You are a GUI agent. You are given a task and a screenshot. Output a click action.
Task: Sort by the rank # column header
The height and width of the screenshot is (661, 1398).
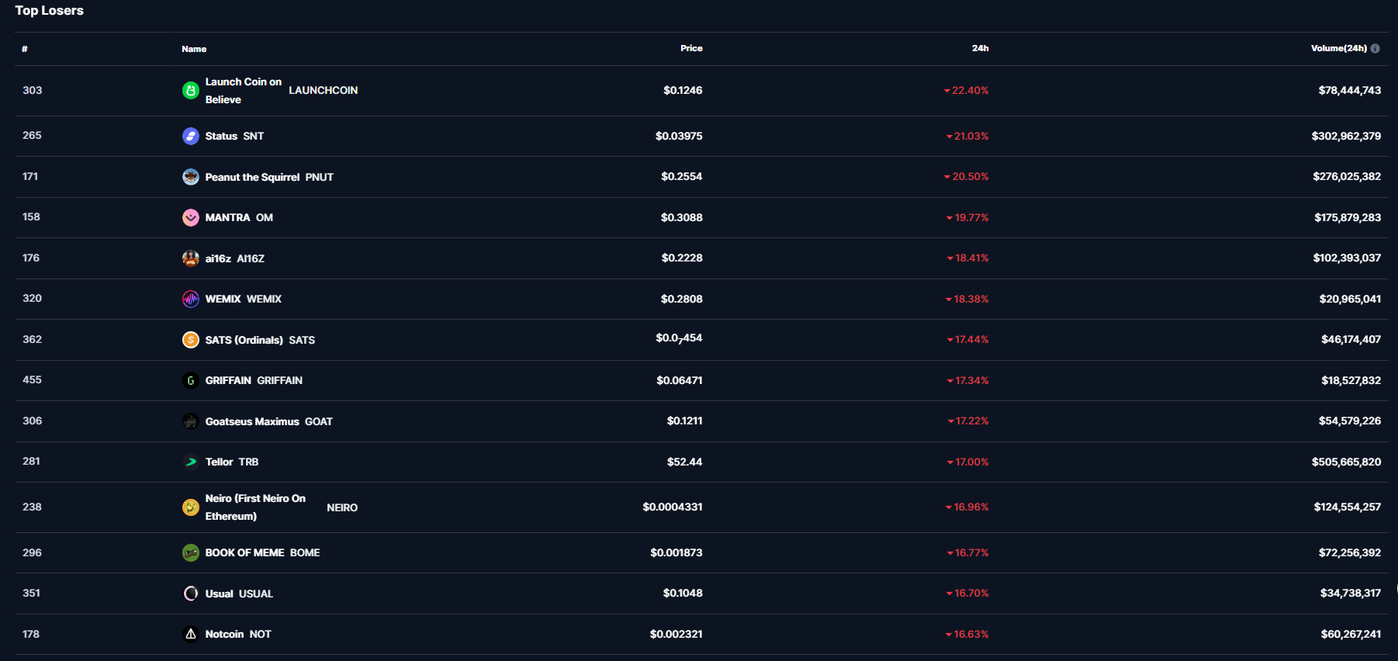[25, 49]
